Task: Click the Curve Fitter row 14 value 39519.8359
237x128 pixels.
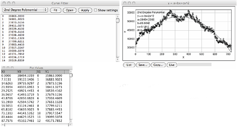Action: (16, 60)
